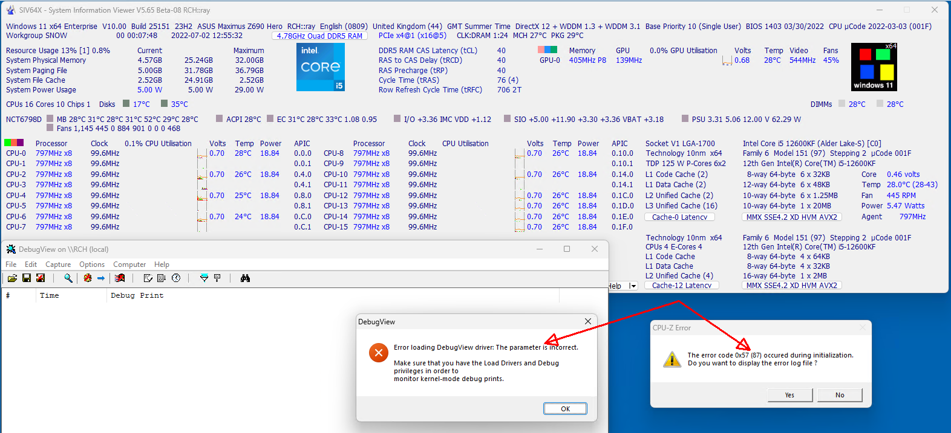Image resolution: width=951 pixels, height=433 pixels.
Task: Click the swatch beside EC 31°C readings
Action: pyautogui.click(x=270, y=118)
